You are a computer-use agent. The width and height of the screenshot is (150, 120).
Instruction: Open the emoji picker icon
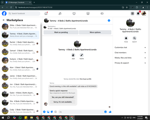pyautogui.click(x=105, y=112)
